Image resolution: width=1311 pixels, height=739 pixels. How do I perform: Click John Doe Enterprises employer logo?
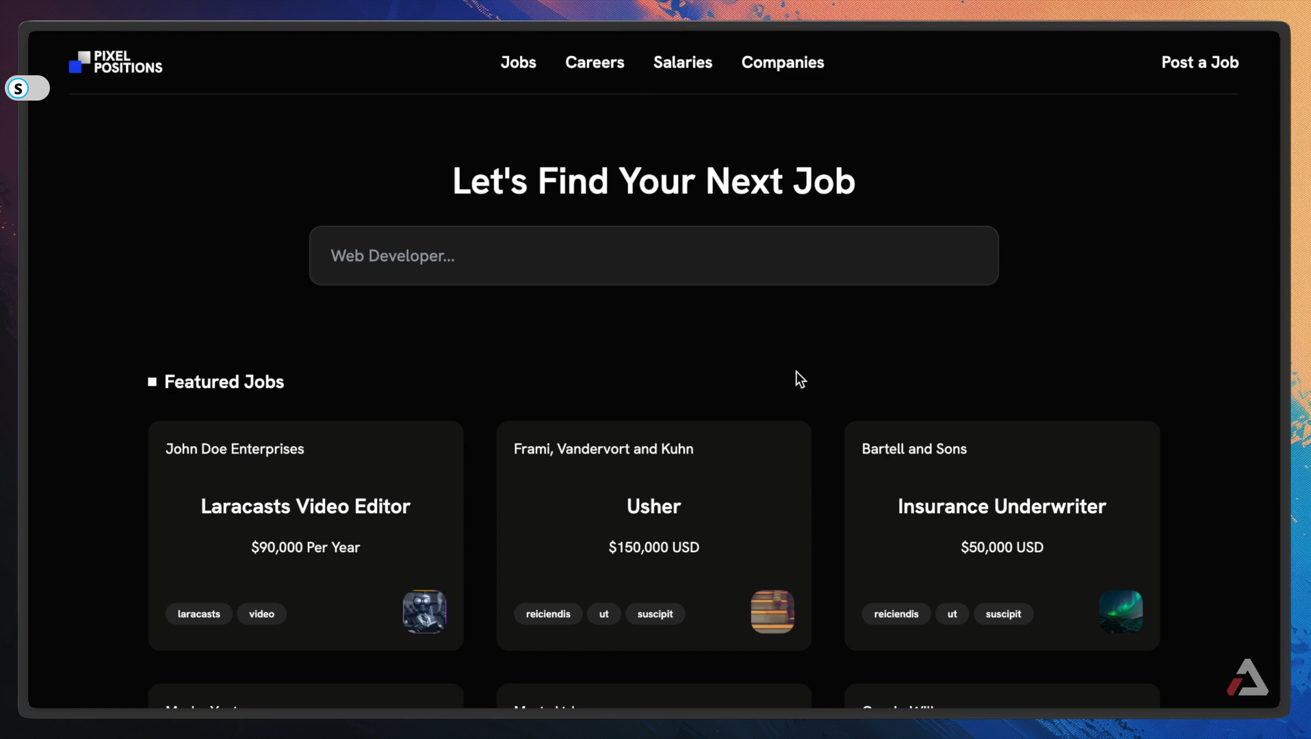(424, 611)
